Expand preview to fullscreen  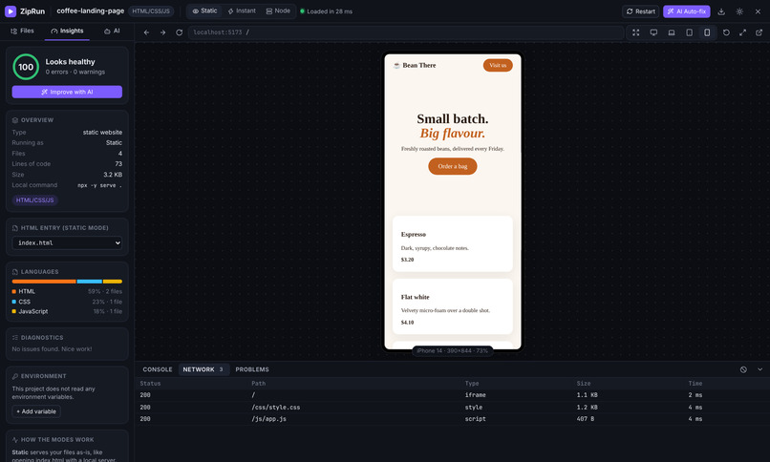[742, 32]
